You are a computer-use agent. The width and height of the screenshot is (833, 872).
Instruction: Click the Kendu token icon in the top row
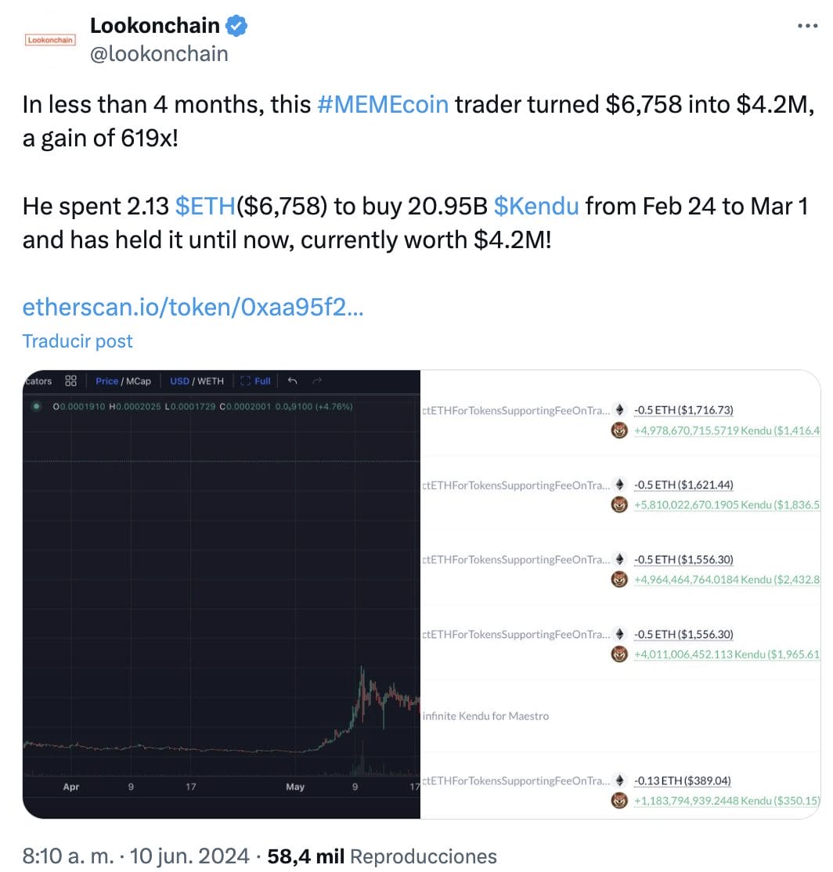click(x=619, y=430)
